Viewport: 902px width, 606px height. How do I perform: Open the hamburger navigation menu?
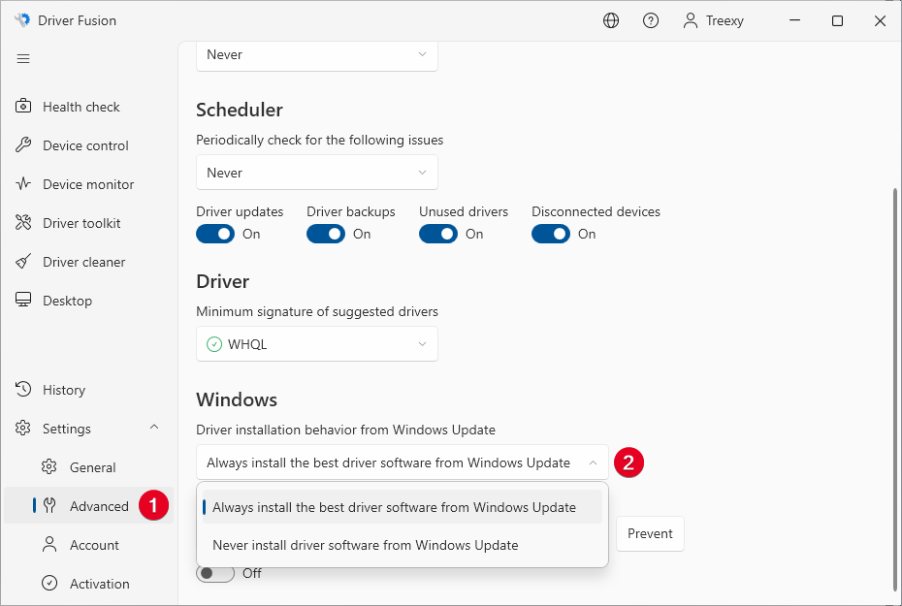pos(23,58)
